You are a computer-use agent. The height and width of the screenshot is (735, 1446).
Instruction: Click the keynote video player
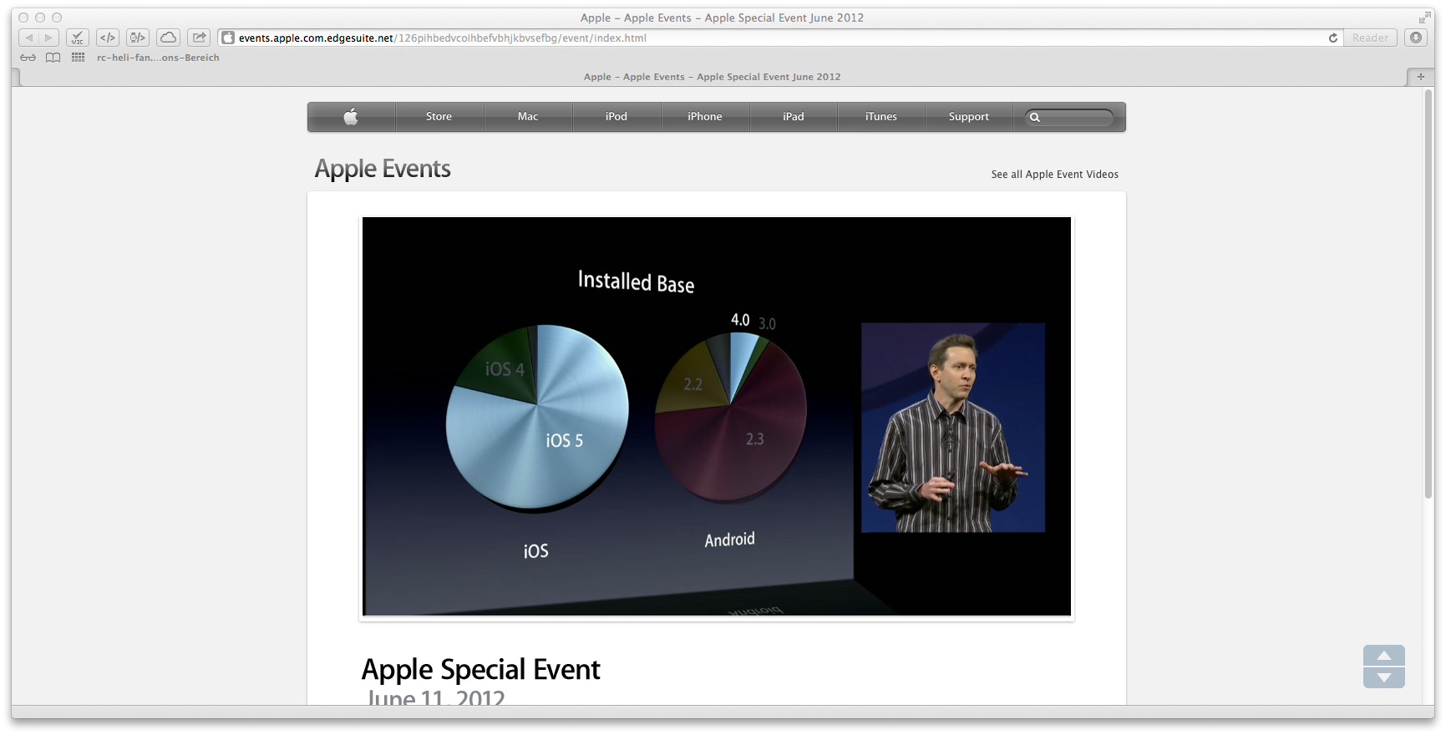(x=717, y=417)
